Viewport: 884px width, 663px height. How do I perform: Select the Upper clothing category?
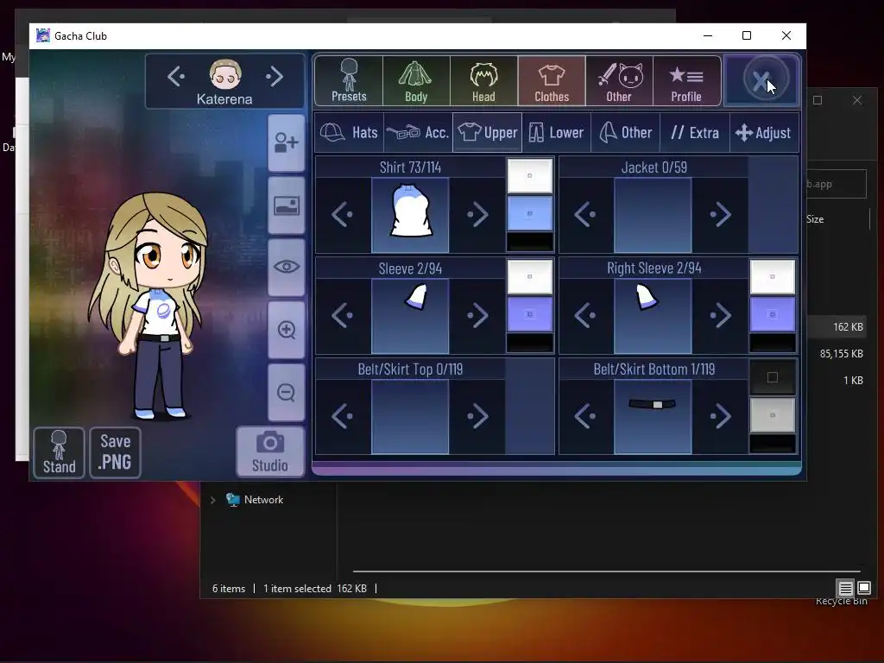[487, 132]
